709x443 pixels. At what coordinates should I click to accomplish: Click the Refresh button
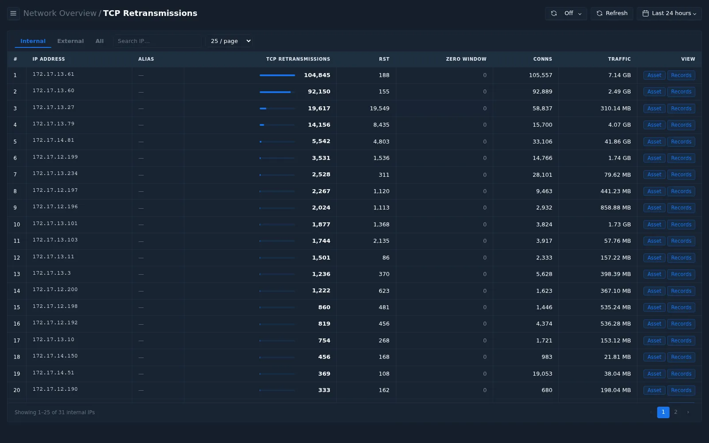pos(612,13)
